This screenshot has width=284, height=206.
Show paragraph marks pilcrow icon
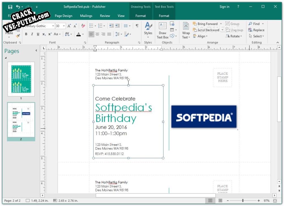click(x=137, y=26)
